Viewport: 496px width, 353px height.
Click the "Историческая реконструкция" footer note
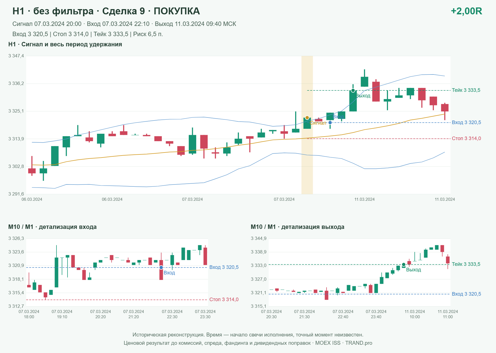pos(248,335)
